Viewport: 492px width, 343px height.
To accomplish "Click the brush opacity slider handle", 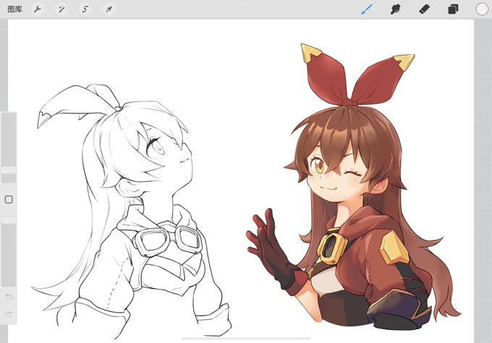I will click(9, 220).
